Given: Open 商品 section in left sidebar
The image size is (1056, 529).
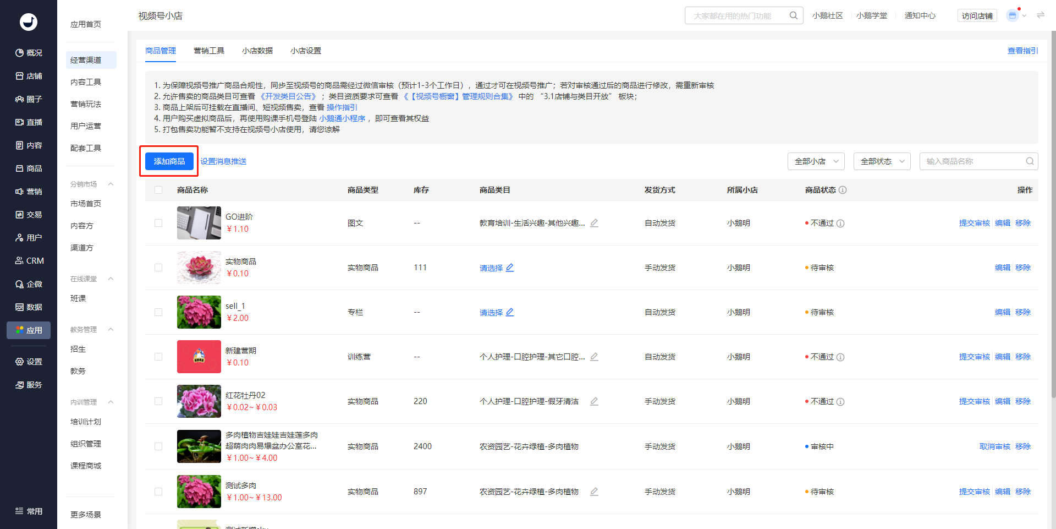Looking at the screenshot, I should 29,168.
